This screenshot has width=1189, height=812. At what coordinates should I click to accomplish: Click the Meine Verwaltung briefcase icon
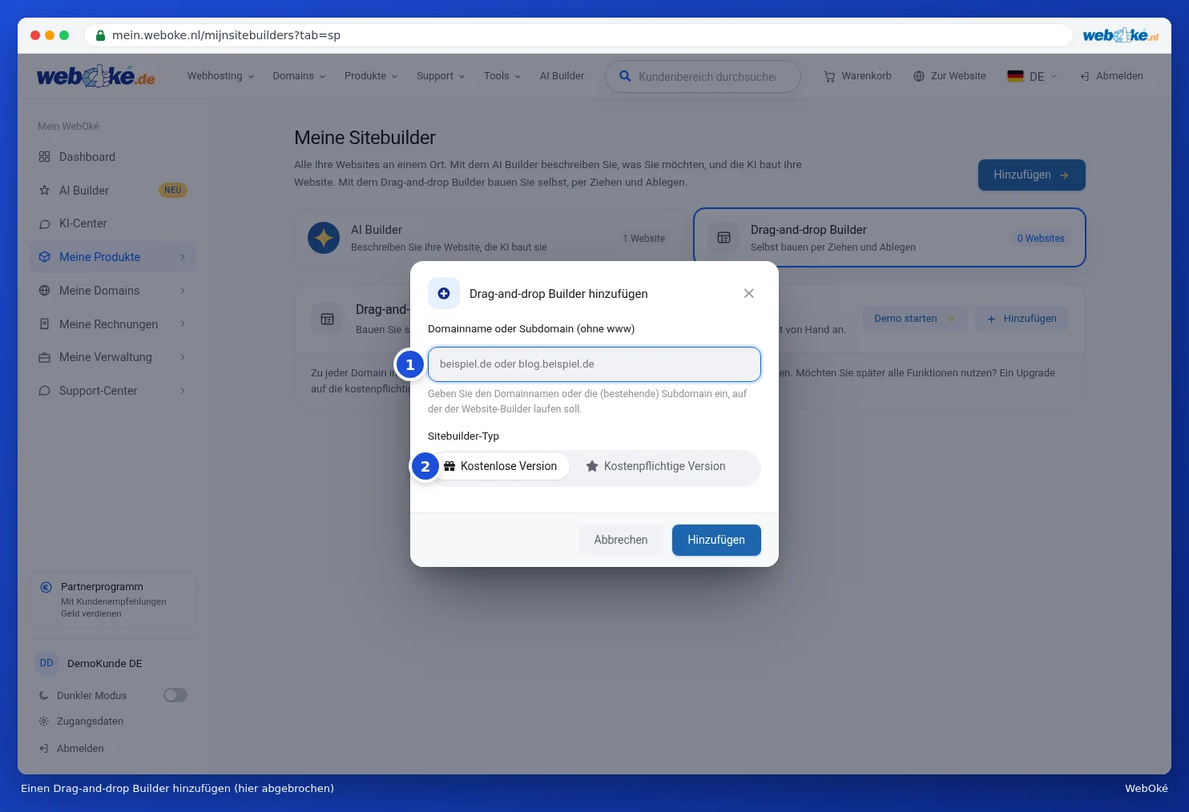coord(44,357)
